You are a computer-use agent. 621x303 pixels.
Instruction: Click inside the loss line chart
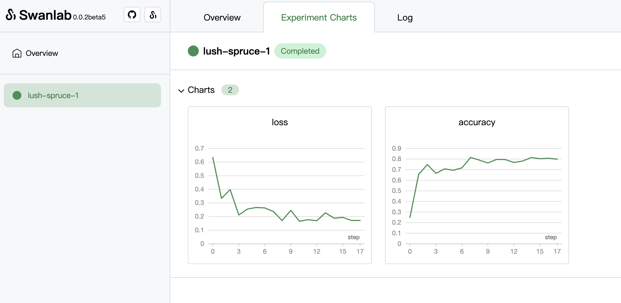click(x=286, y=196)
